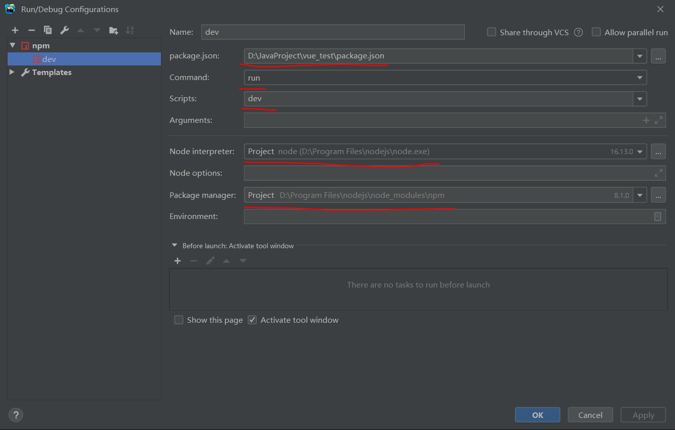Enable the Show this page checkbox

[179, 320]
